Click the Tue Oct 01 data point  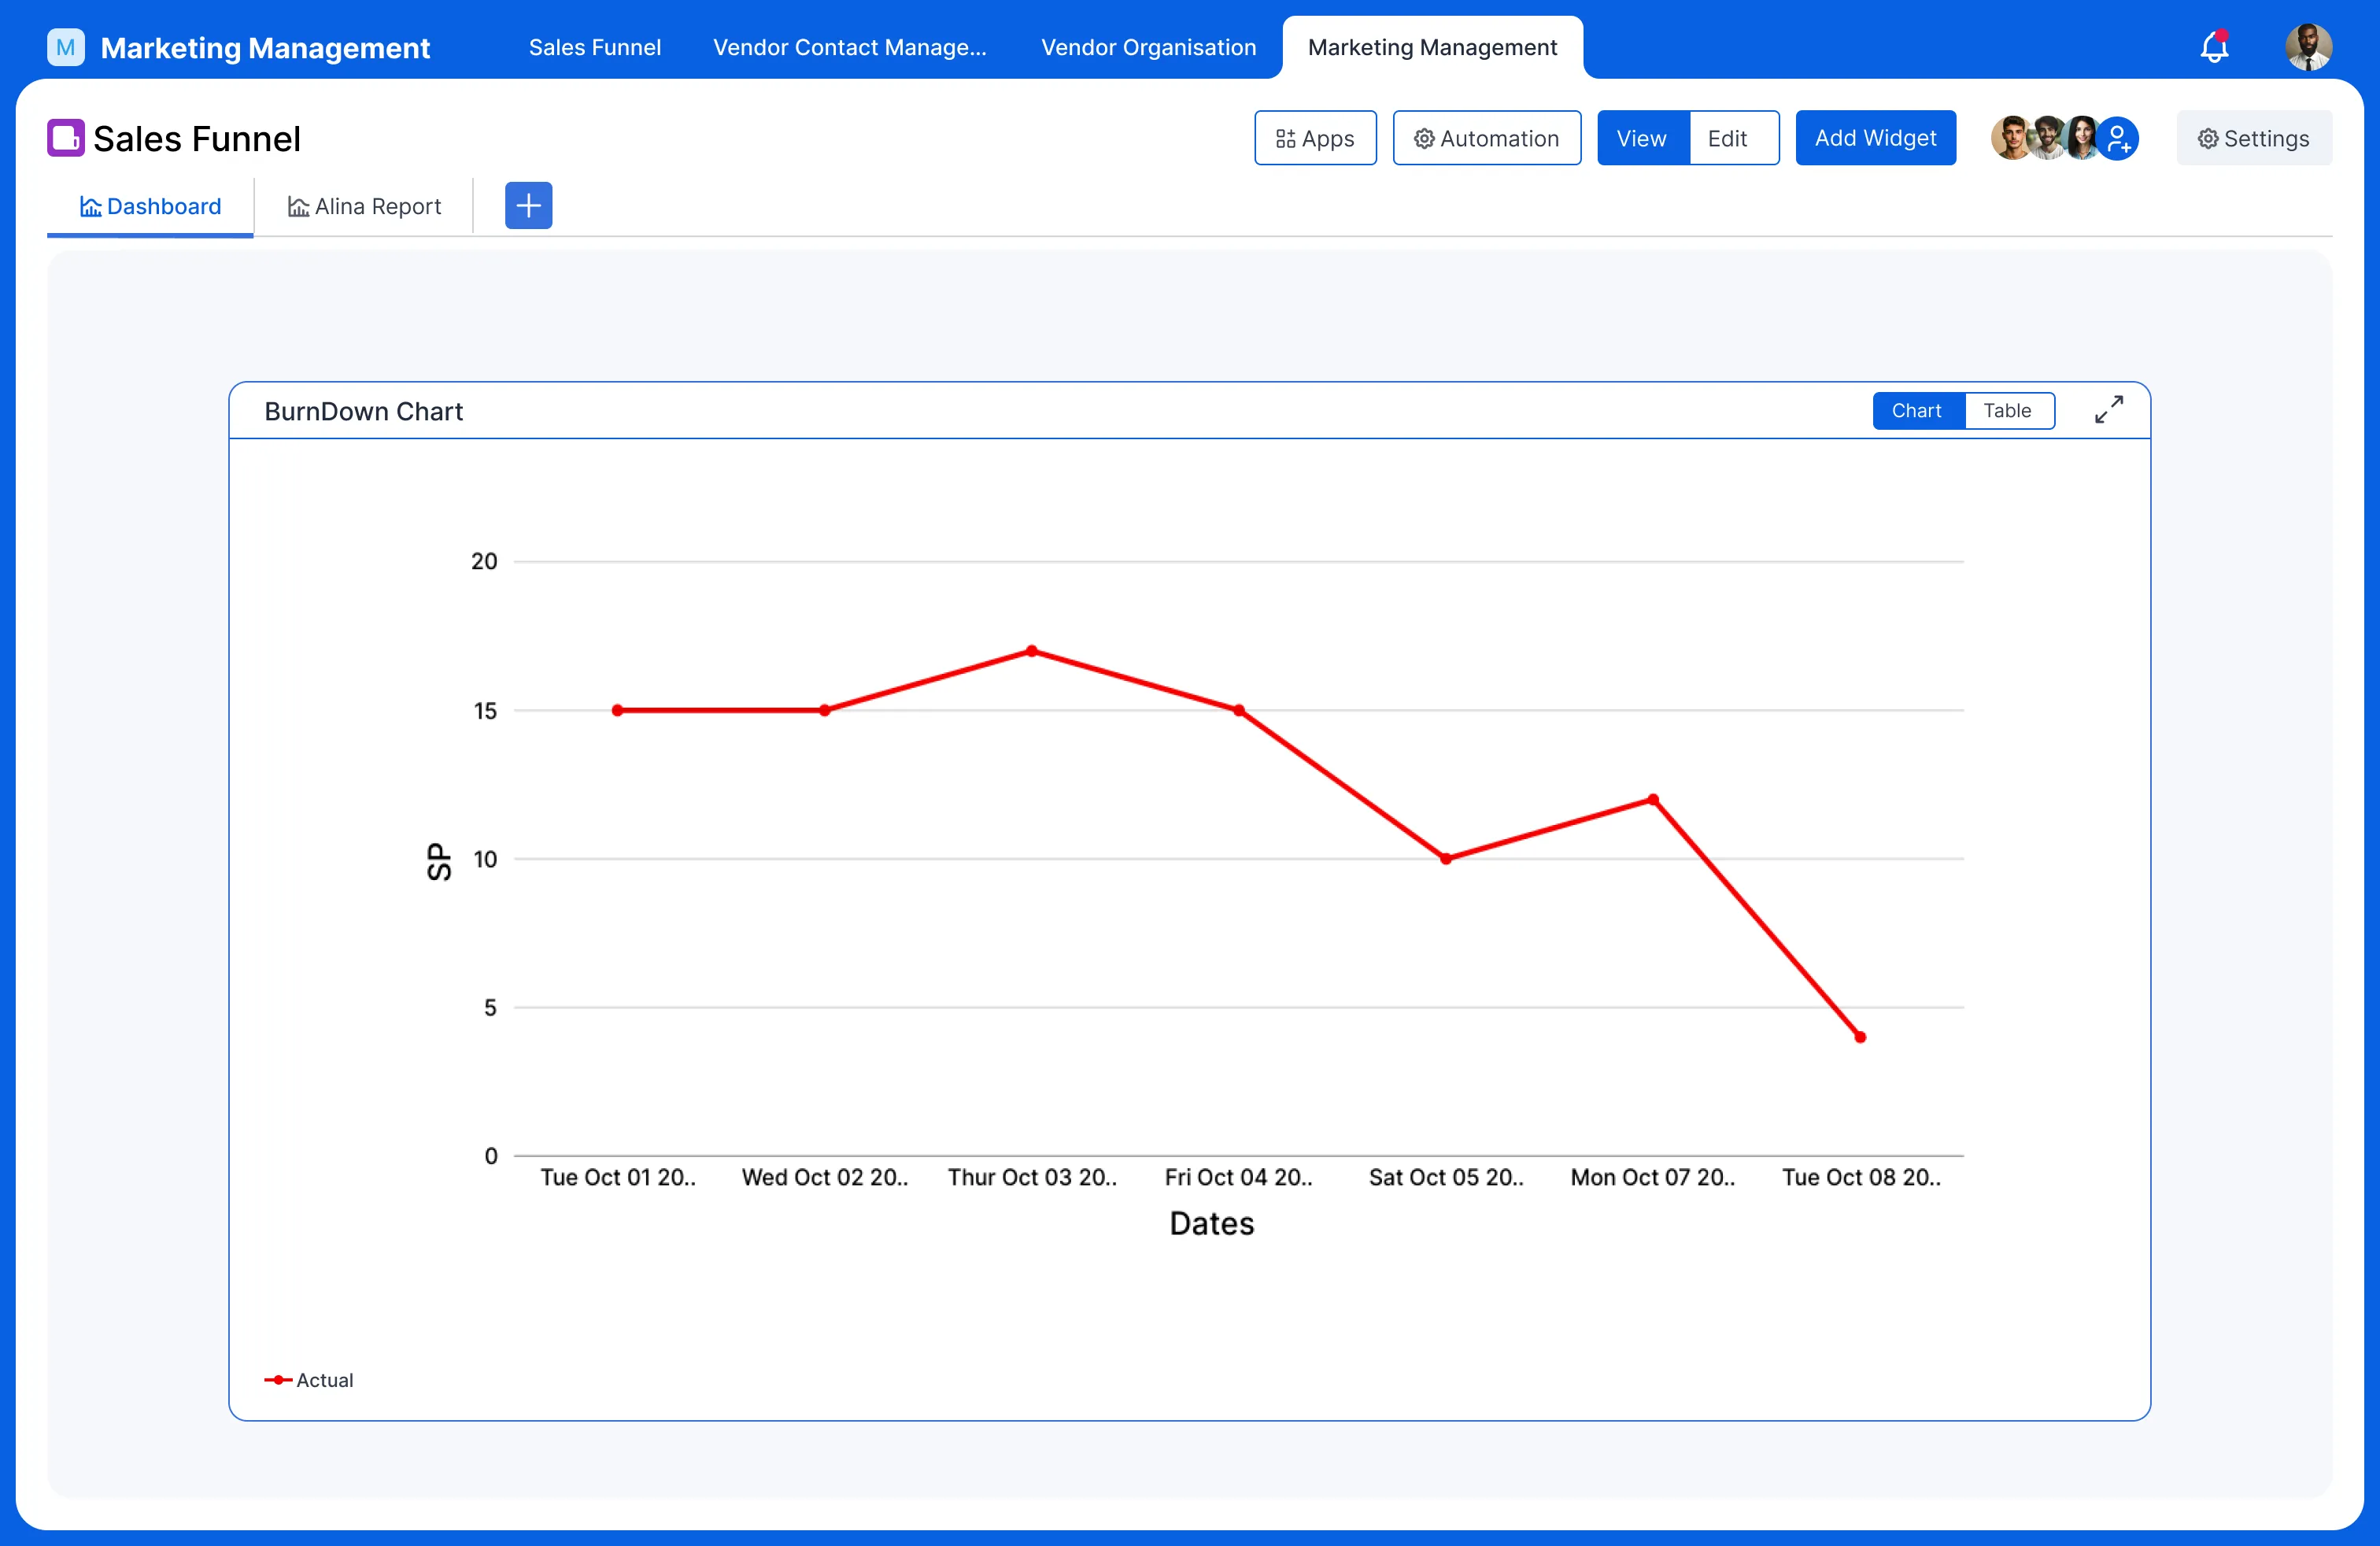point(617,710)
